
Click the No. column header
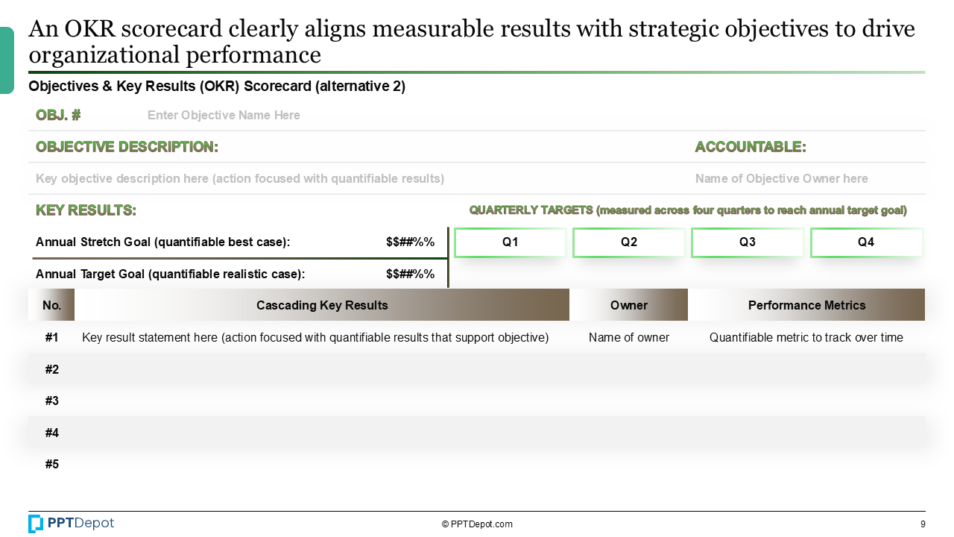51,305
